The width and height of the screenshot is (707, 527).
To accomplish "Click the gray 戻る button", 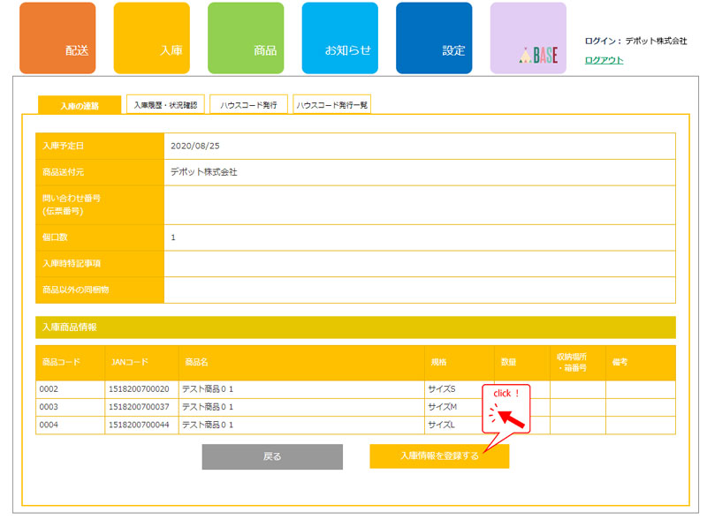I will click(x=272, y=456).
